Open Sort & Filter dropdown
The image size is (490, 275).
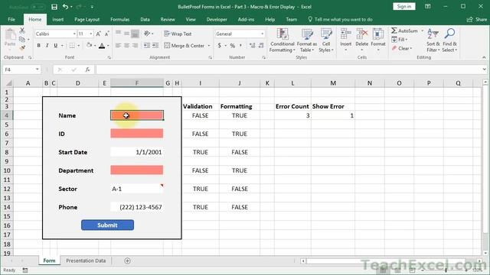click(433, 40)
